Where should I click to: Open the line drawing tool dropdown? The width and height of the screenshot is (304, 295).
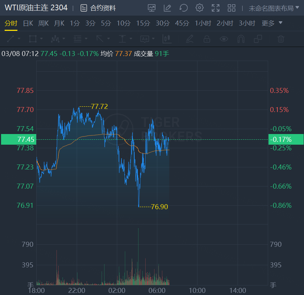[13, 39]
